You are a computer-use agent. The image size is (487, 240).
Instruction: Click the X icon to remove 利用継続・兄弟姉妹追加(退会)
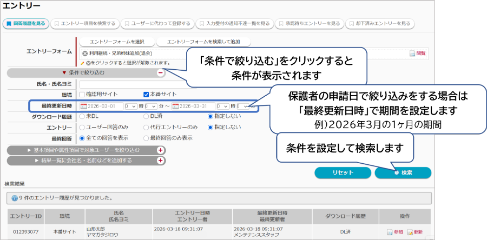[x=85, y=54]
